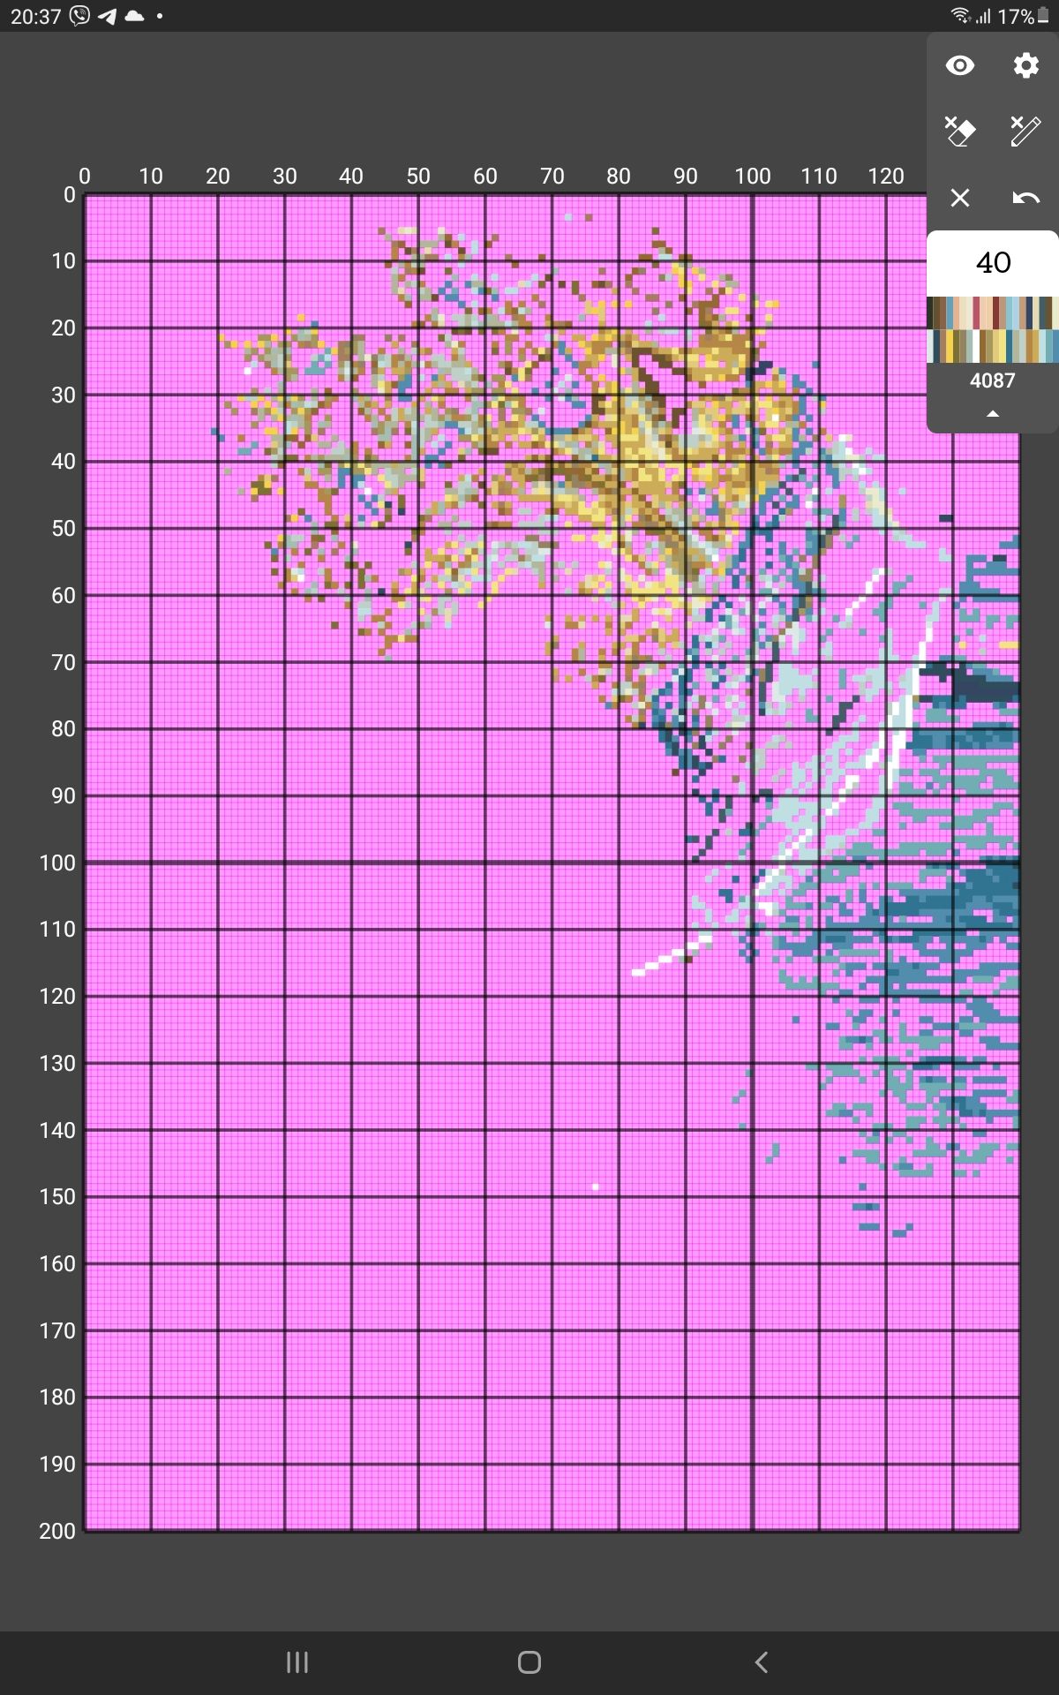Viewport: 1059px width, 1695px height.
Task: Select the eraser with X tool
Action: pyautogui.click(x=959, y=132)
